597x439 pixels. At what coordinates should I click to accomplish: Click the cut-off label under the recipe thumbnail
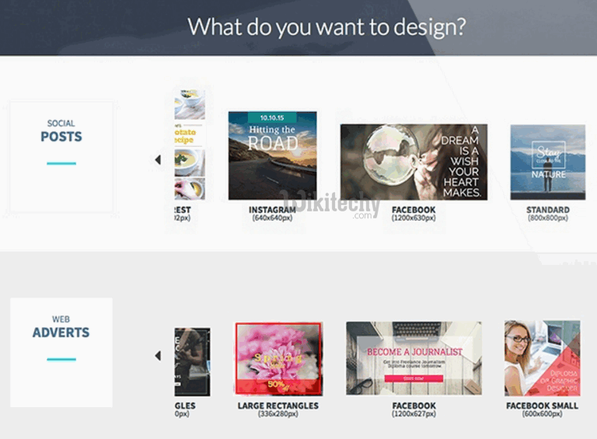(x=182, y=214)
